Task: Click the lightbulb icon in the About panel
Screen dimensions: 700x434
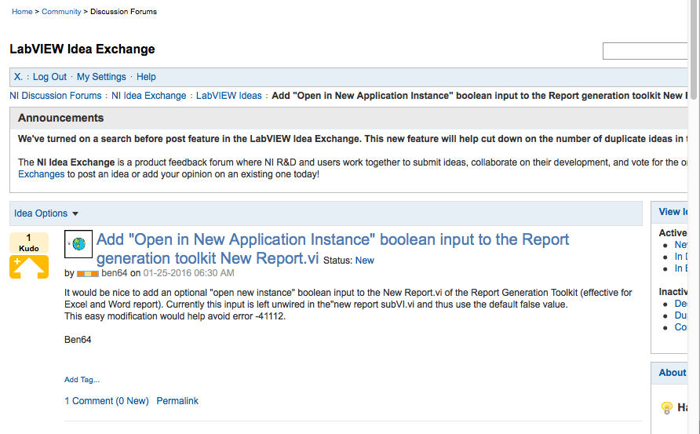Action: [666, 407]
